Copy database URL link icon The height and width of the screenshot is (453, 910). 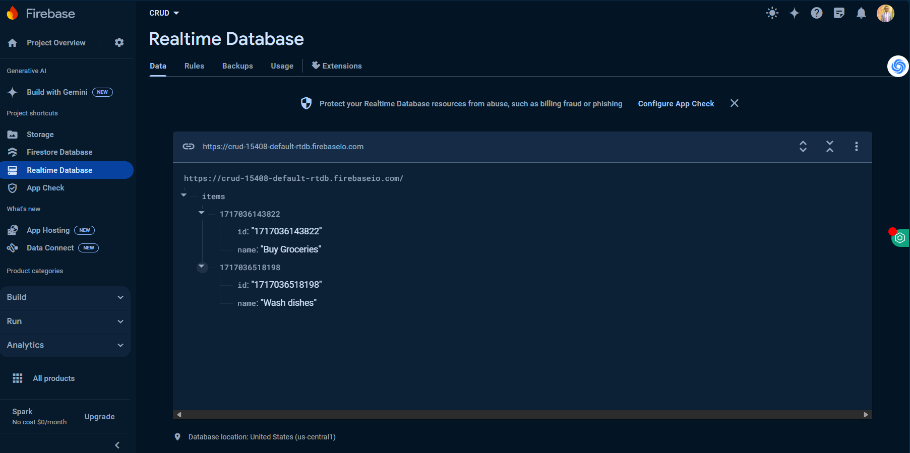[189, 147]
